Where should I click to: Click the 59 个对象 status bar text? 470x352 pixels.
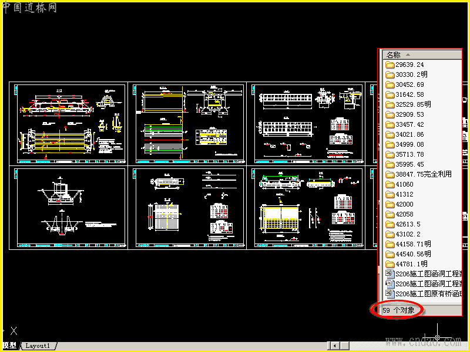(x=398, y=310)
